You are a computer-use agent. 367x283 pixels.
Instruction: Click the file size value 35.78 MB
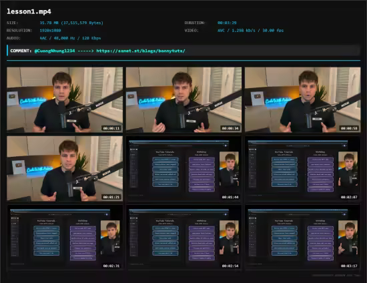point(71,23)
